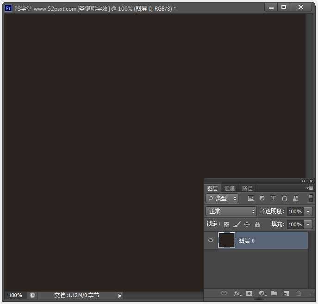Create a new layer
The height and width of the screenshot is (304, 318).
click(x=286, y=293)
